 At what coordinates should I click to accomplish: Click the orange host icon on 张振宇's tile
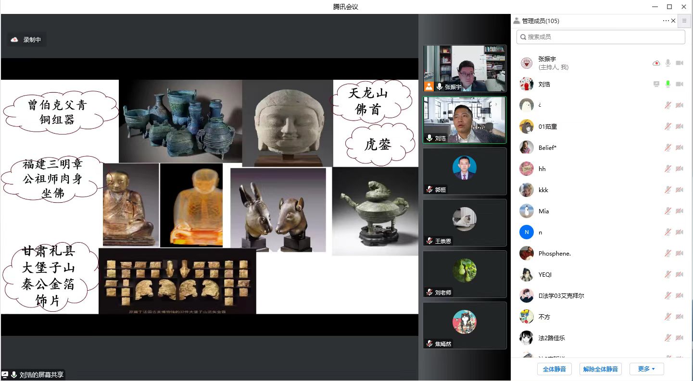coord(429,86)
